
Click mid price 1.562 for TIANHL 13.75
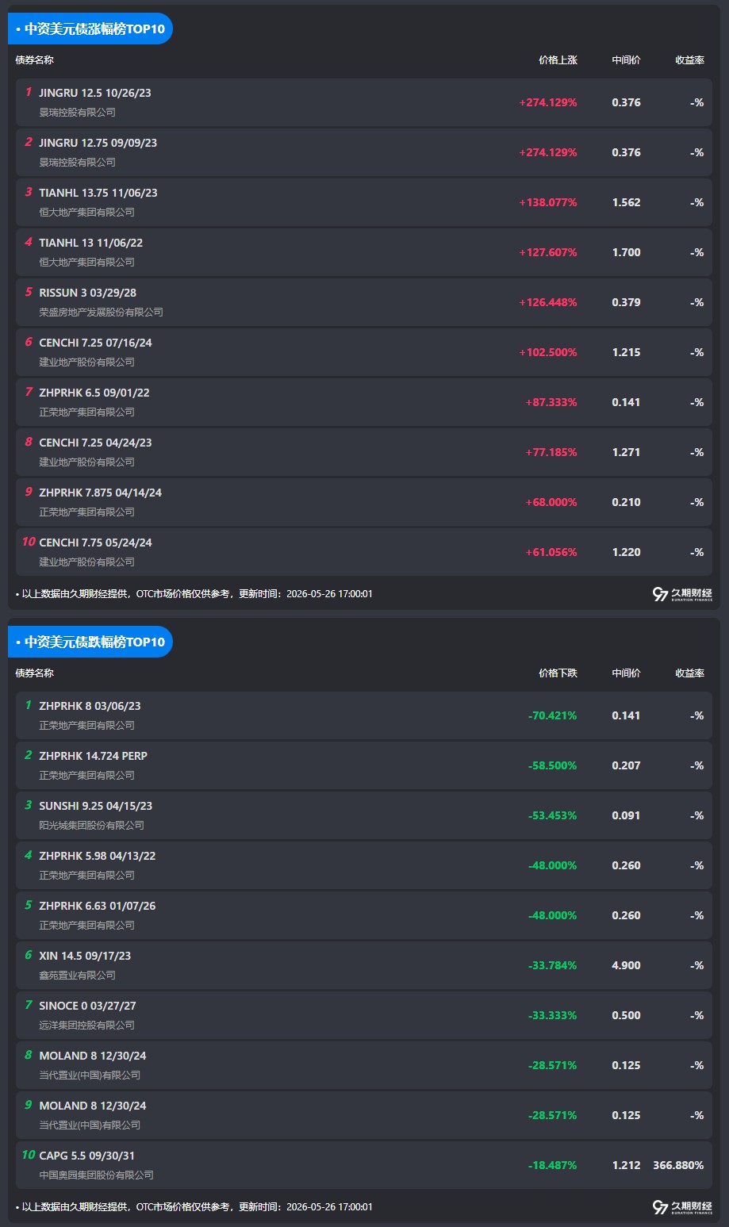[626, 202]
